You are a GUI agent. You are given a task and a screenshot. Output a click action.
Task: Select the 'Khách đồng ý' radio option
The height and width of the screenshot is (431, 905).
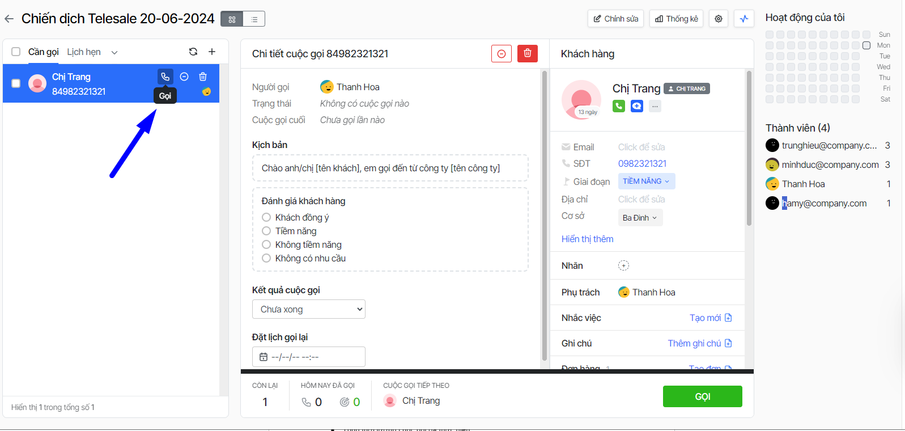pos(266,217)
